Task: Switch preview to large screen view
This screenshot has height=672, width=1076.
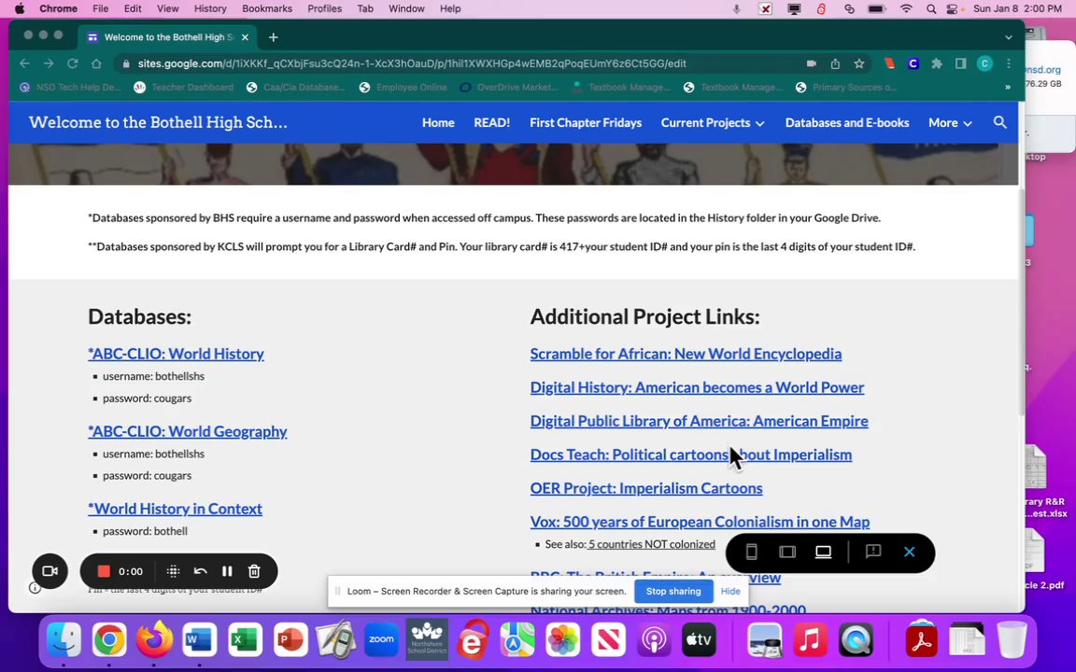Action: click(x=823, y=552)
